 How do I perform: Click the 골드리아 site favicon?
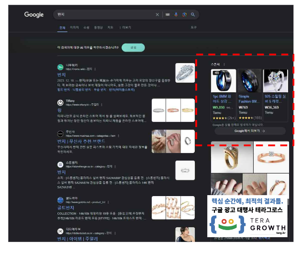(60, 200)
